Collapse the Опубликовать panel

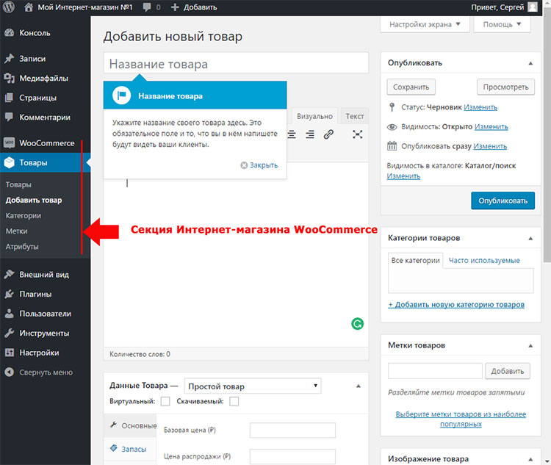tap(530, 63)
